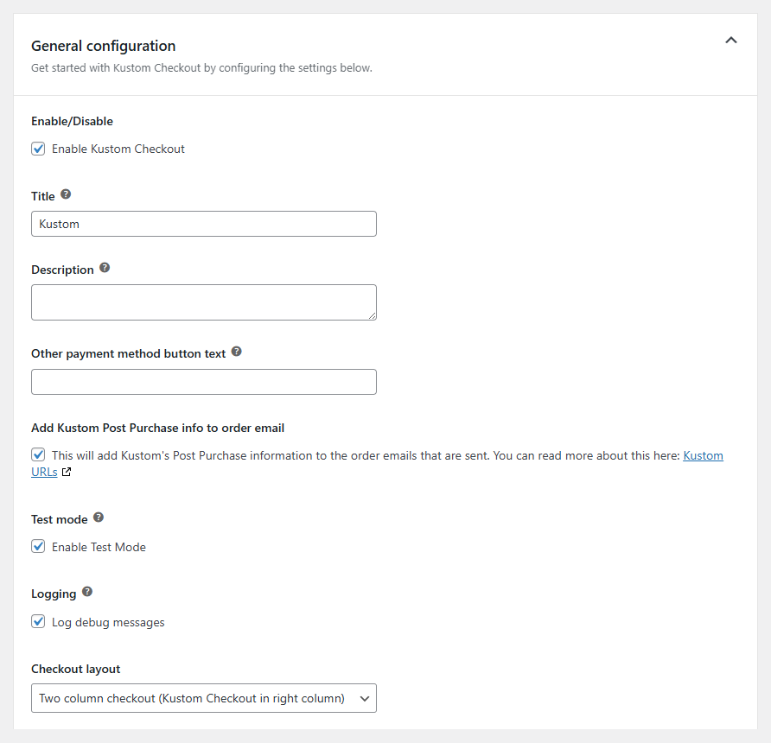
Task: Click help icon for Other payment method button text
Action: point(237,352)
